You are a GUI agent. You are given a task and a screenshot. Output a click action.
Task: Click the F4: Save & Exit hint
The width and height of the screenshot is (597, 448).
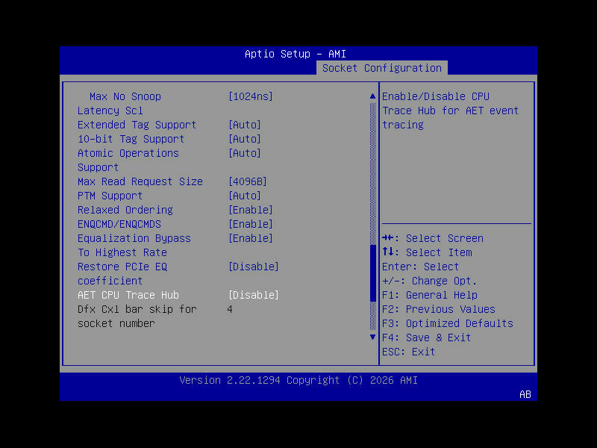pos(427,338)
